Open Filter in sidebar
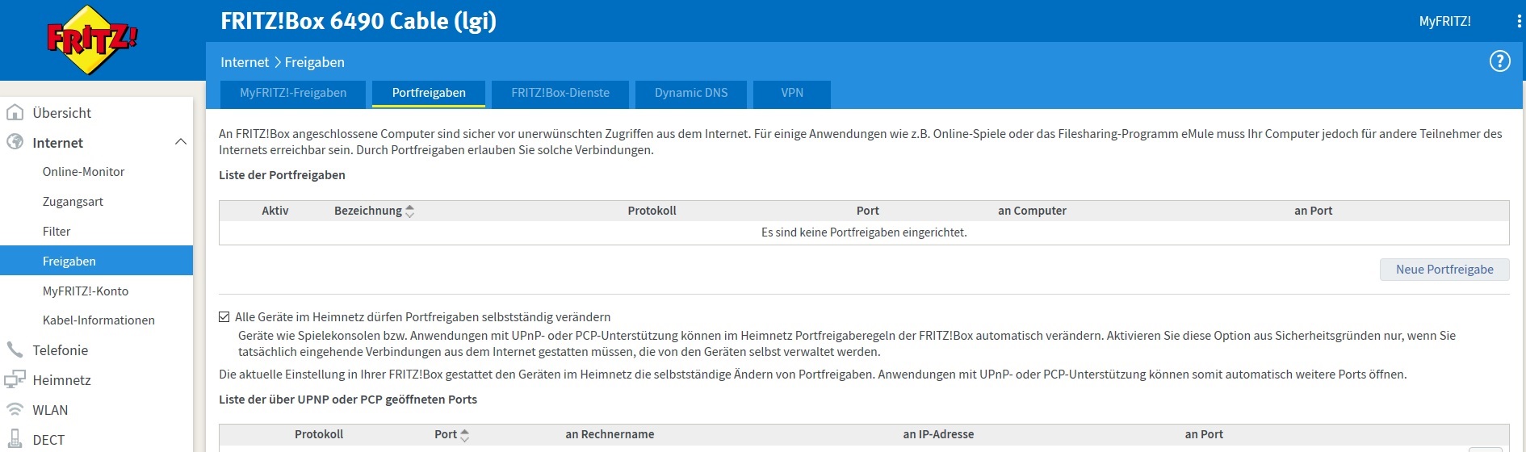 click(x=57, y=232)
